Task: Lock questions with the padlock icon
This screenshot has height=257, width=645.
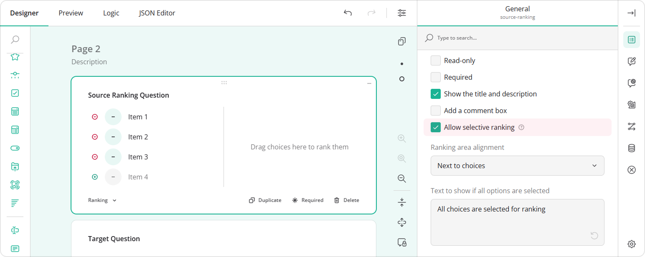Action: click(402, 242)
